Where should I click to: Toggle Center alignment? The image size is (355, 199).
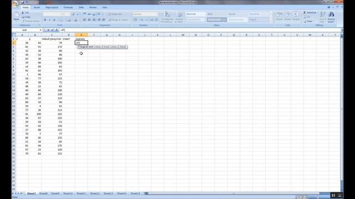pyautogui.click(x=89, y=20)
